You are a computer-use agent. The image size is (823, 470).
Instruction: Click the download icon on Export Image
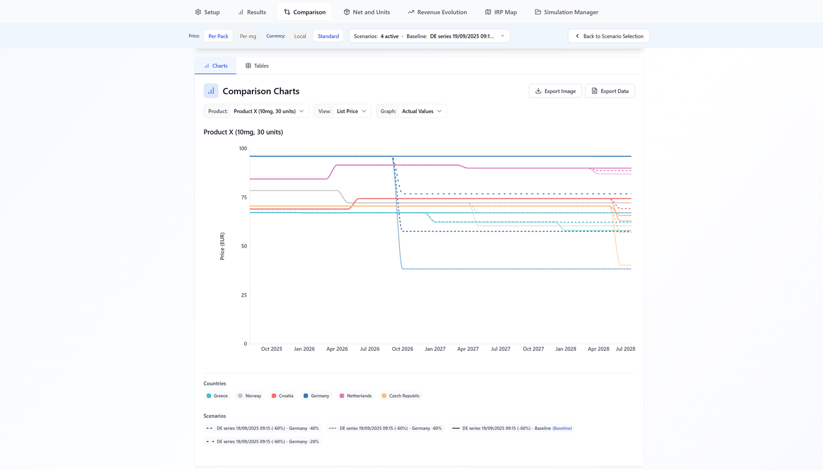pyautogui.click(x=538, y=90)
